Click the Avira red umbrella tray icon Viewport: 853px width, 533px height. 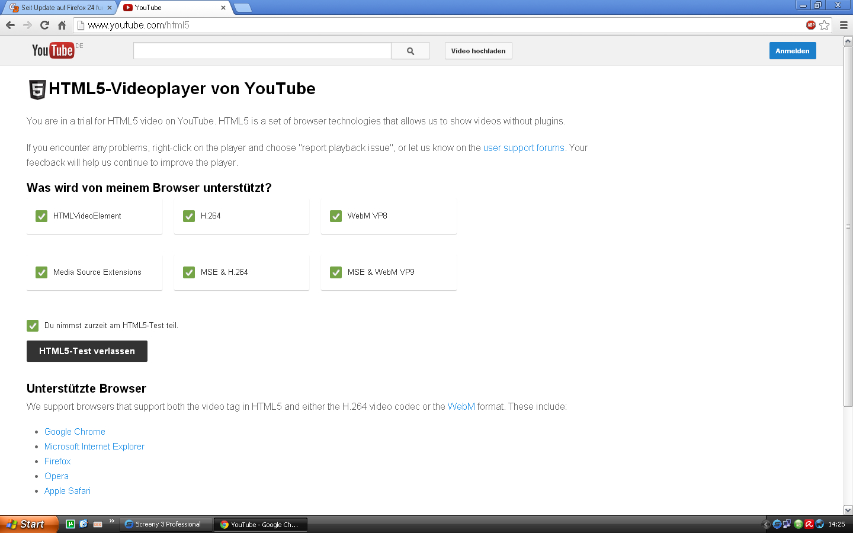[809, 524]
